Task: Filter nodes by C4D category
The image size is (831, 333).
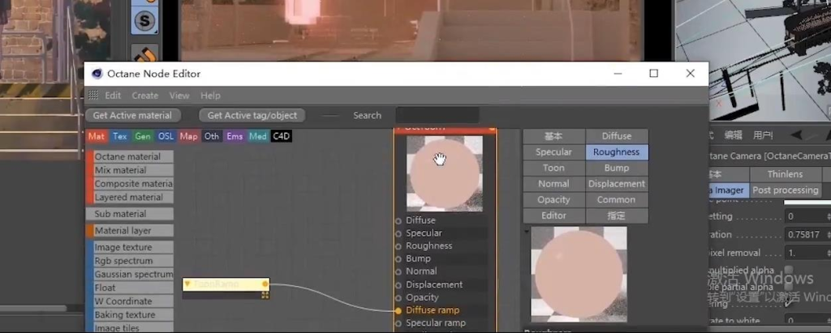Action: (281, 136)
